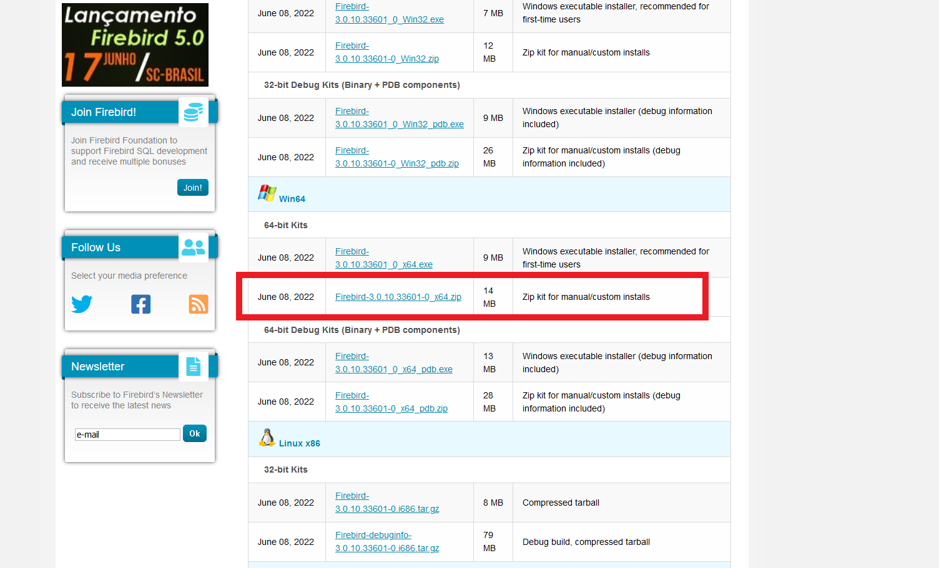Click the 64-bit Kits subheading
Screen dimensions: 939x568
tap(286, 225)
